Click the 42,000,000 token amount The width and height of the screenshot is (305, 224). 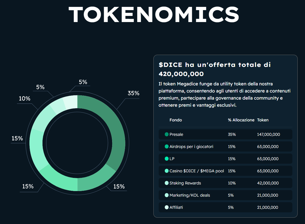click(x=268, y=183)
